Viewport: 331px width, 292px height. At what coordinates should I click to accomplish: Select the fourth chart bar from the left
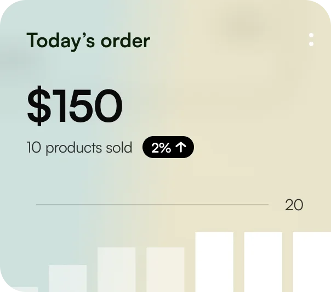pyautogui.click(x=165, y=269)
